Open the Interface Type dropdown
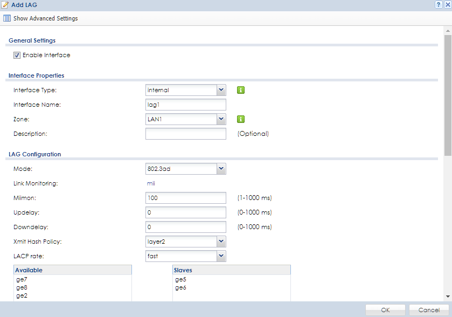Image resolution: width=452 pixels, height=317 pixels. coord(221,90)
